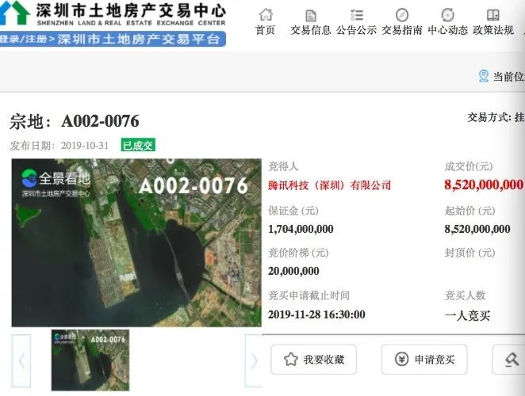Click the compass icon above 交易指南
The image size is (525, 396).
click(x=402, y=15)
